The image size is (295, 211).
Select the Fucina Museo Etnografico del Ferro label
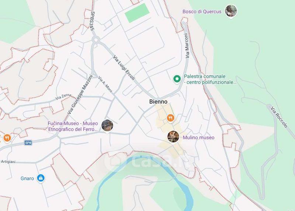[73, 126]
